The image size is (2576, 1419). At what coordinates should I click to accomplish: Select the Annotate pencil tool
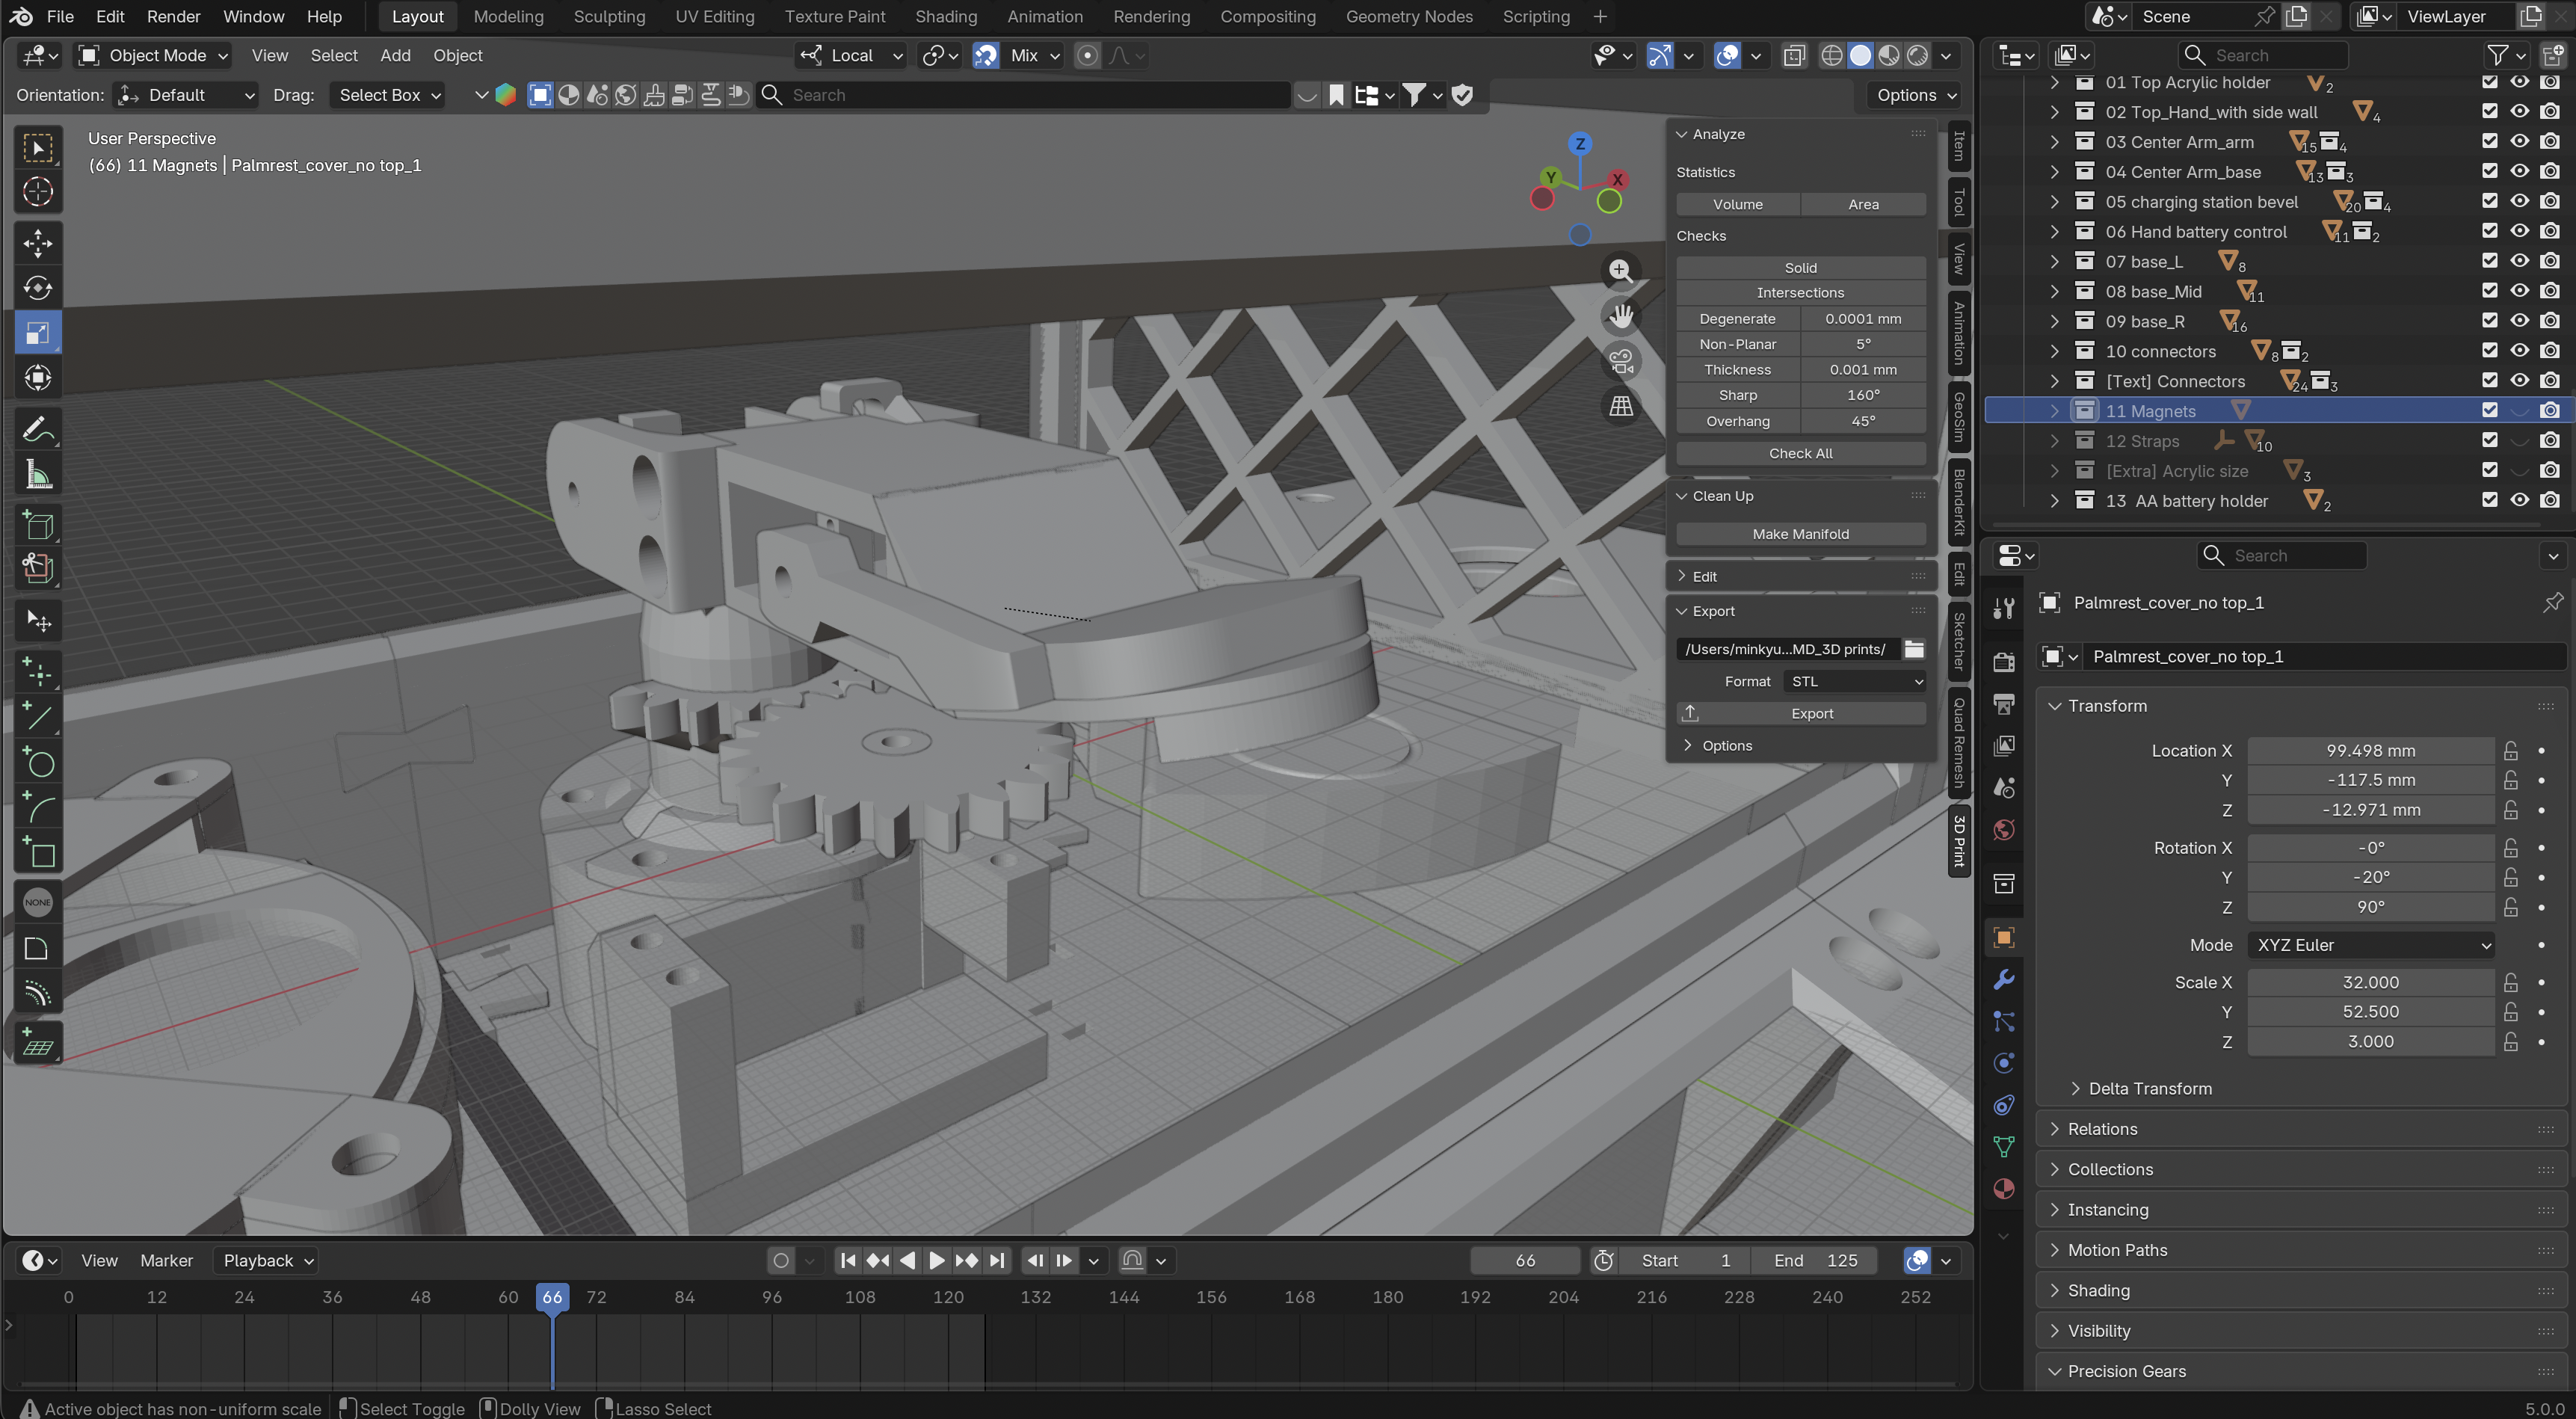[x=38, y=430]
